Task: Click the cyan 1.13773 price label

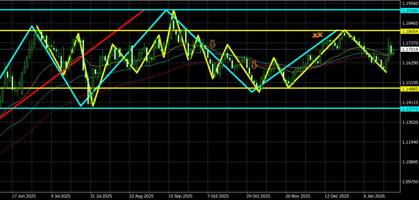Action: [409, 109]
